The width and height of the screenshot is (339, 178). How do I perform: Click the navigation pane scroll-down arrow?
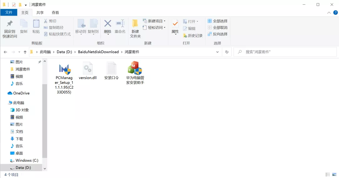(45, 169)
